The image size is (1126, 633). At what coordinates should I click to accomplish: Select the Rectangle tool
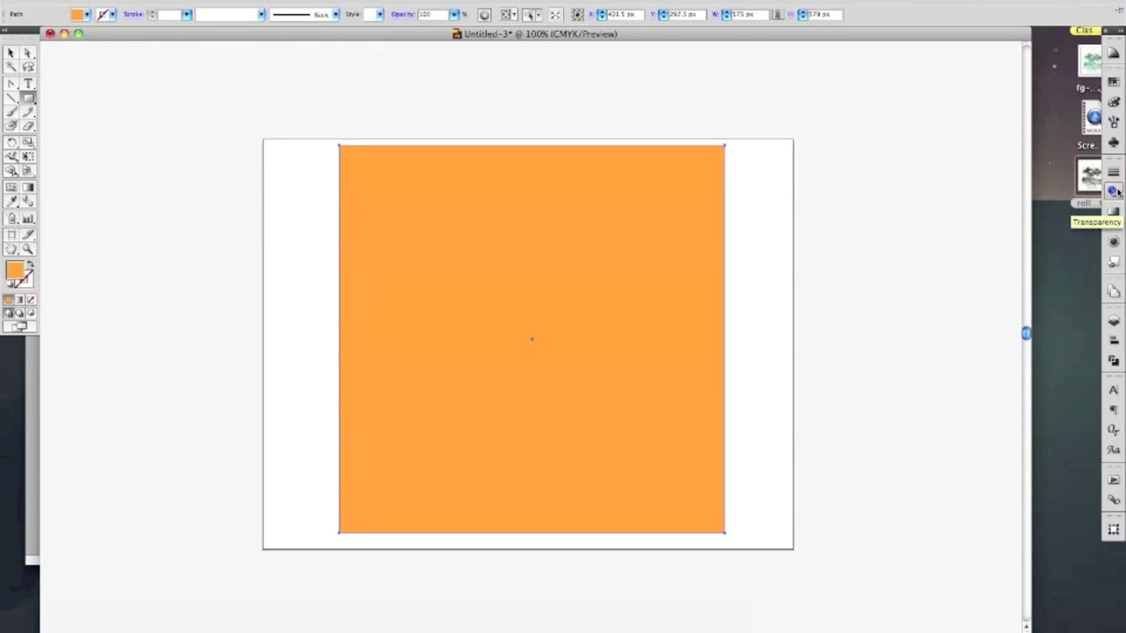[27, 98]
